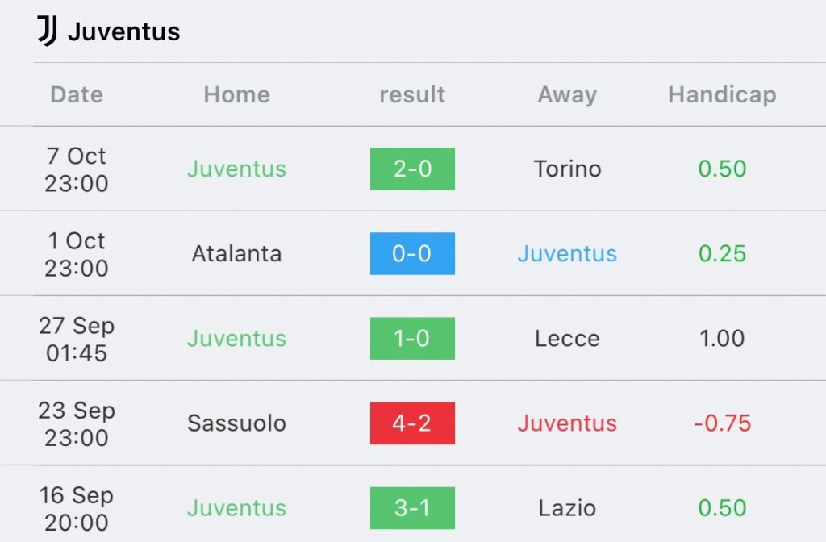Screen dimensions: 826x542
Task: Open Lazio team link
Action: pyautogui.click(x=567, y=508)
